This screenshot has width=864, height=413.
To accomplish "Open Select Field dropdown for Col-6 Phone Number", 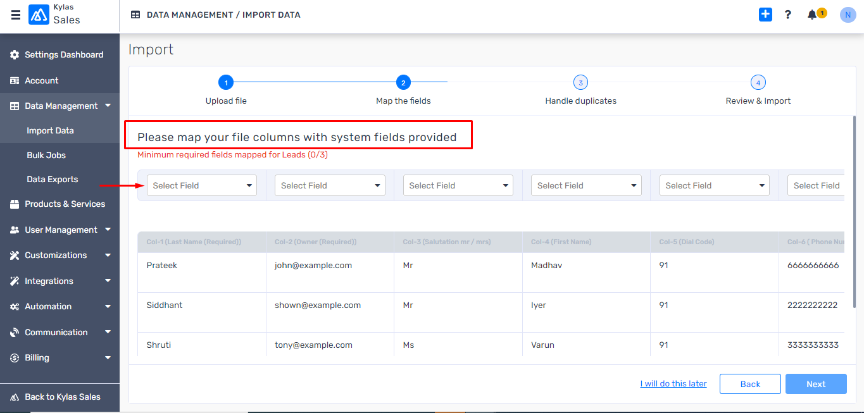I will [816, 185].
